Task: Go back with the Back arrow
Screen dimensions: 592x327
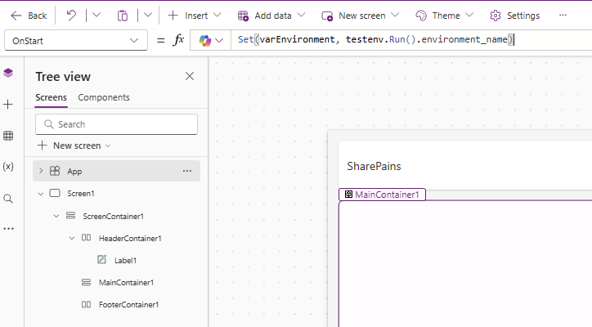Action: [16, 16]
